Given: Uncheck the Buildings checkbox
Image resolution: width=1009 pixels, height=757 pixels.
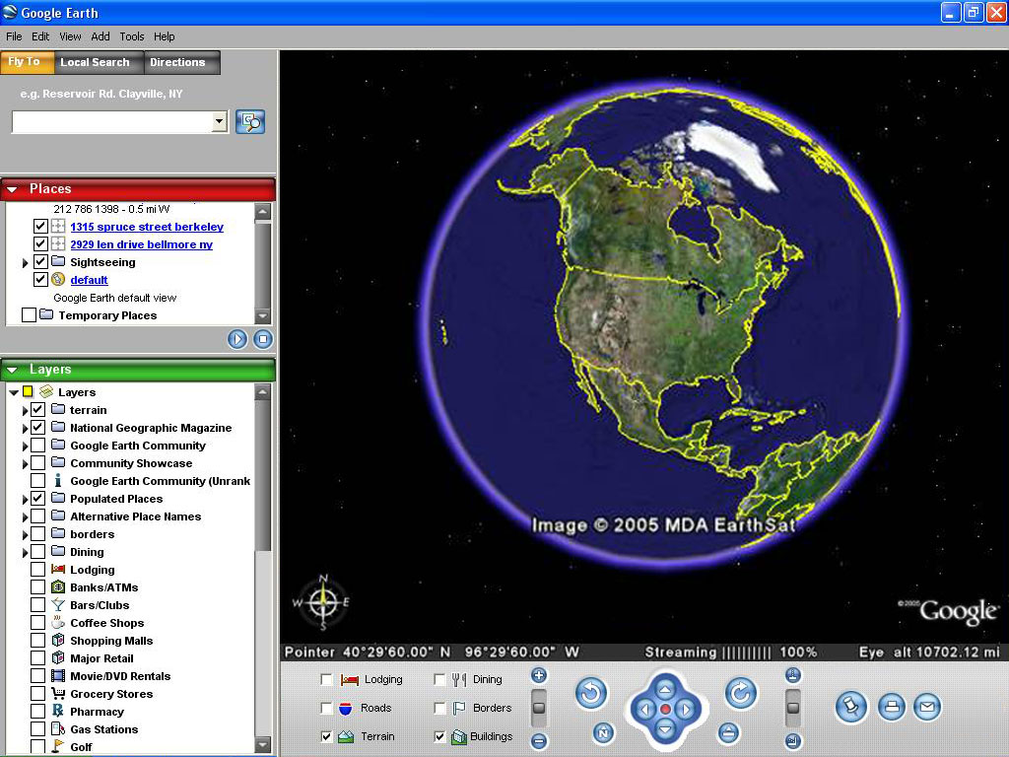Looking at the screenshot, I should click(x=439, y=736).
